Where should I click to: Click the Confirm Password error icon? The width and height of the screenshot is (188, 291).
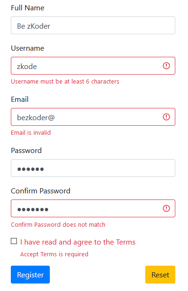click(x=166, y=208)
